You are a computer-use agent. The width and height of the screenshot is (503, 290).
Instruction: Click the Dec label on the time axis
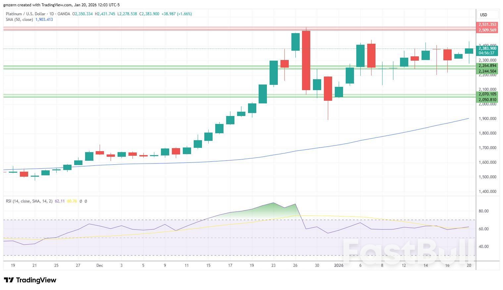coord(100,265)
